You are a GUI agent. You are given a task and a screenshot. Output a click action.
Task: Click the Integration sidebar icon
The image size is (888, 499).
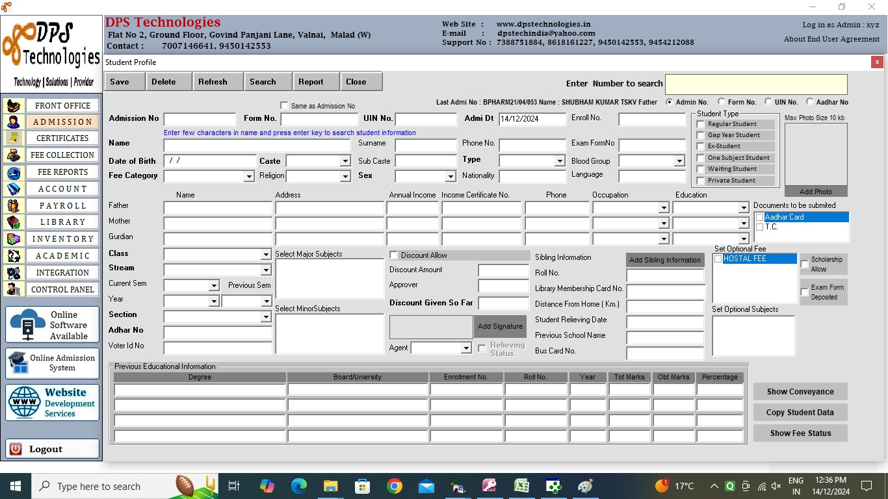pyautogui.click(x=14, y=273)
